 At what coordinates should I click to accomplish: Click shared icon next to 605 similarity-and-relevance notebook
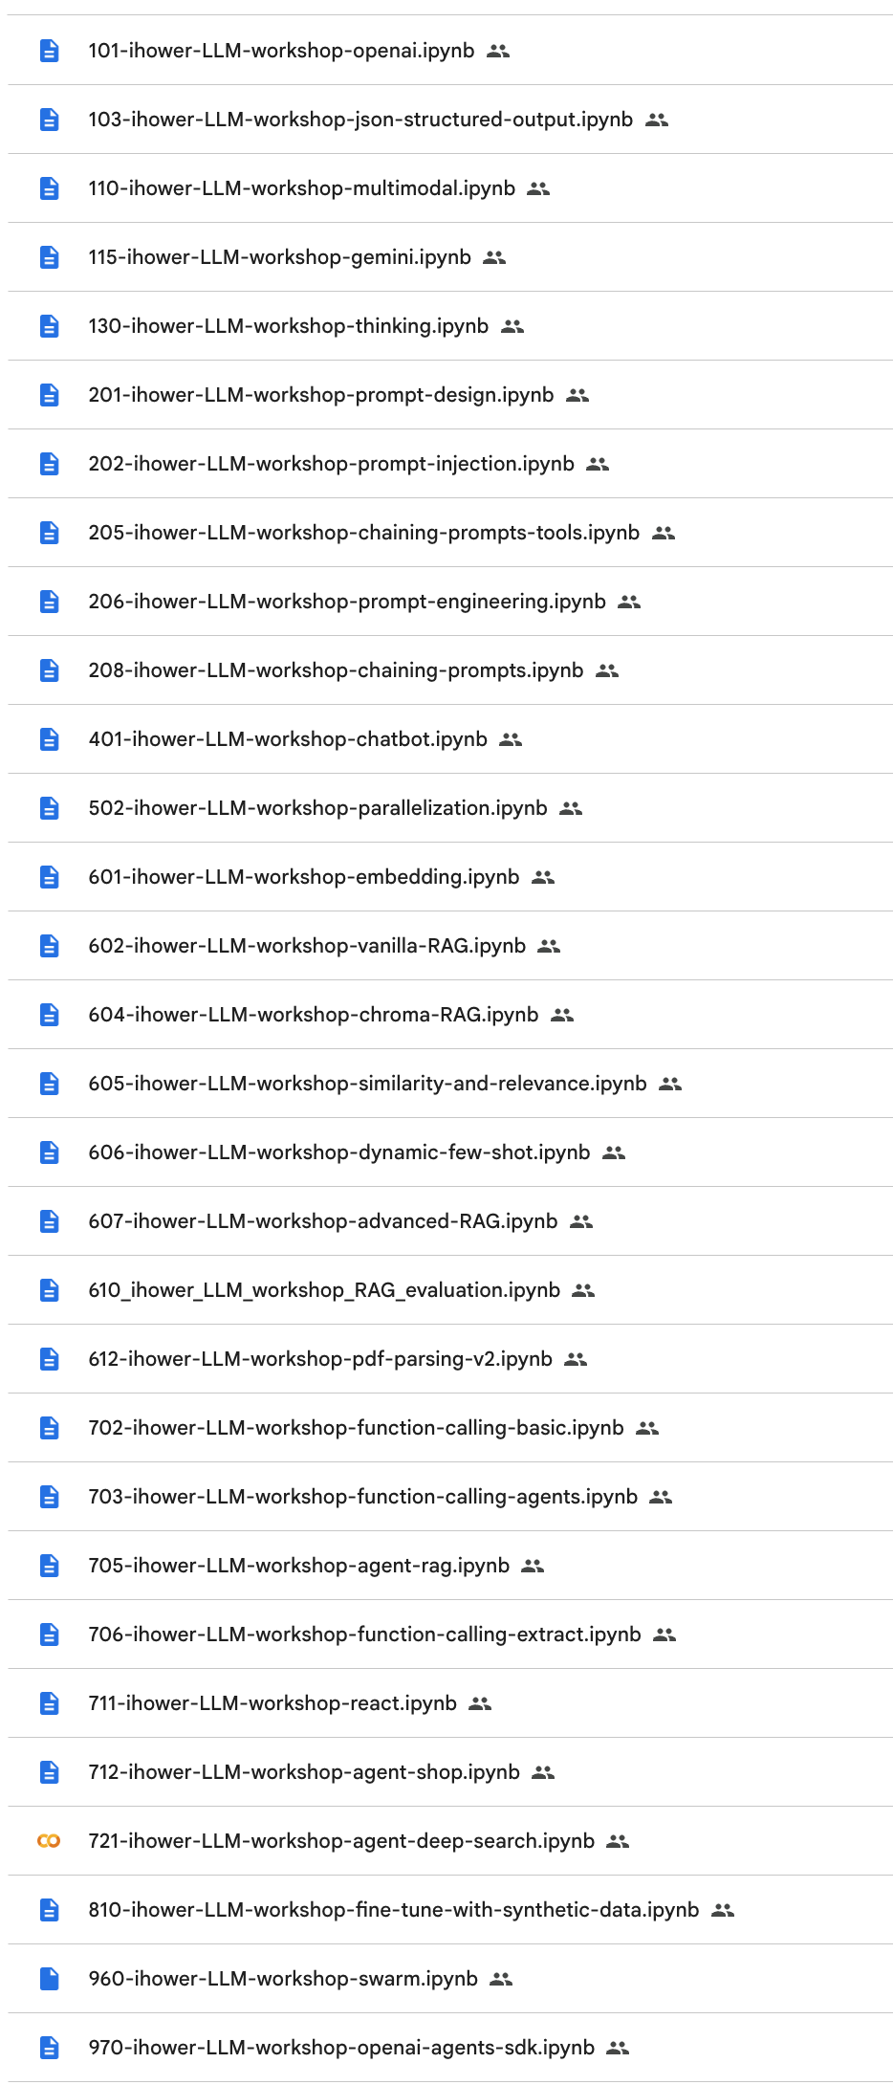pyautogui.click(x=670, y=1084)
